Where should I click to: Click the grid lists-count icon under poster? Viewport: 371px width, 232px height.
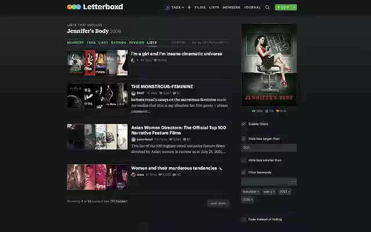(267, 111)
